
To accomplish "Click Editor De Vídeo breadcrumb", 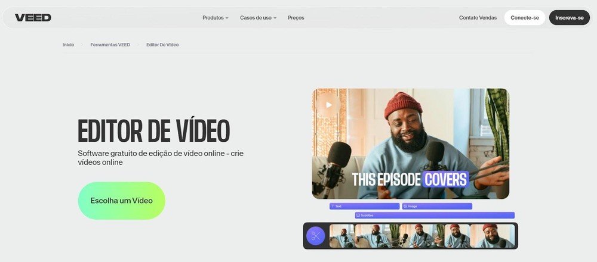I will [x=162, y=45].
